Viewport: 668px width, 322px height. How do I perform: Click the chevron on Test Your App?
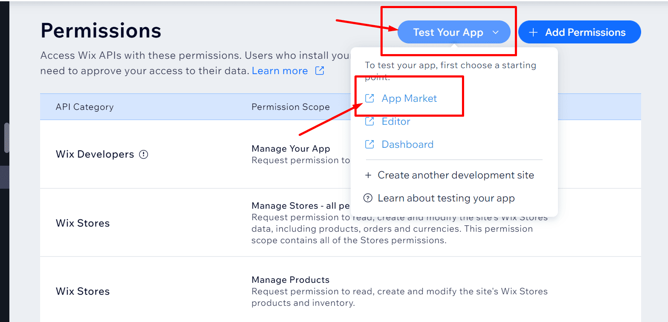point(495,32)
